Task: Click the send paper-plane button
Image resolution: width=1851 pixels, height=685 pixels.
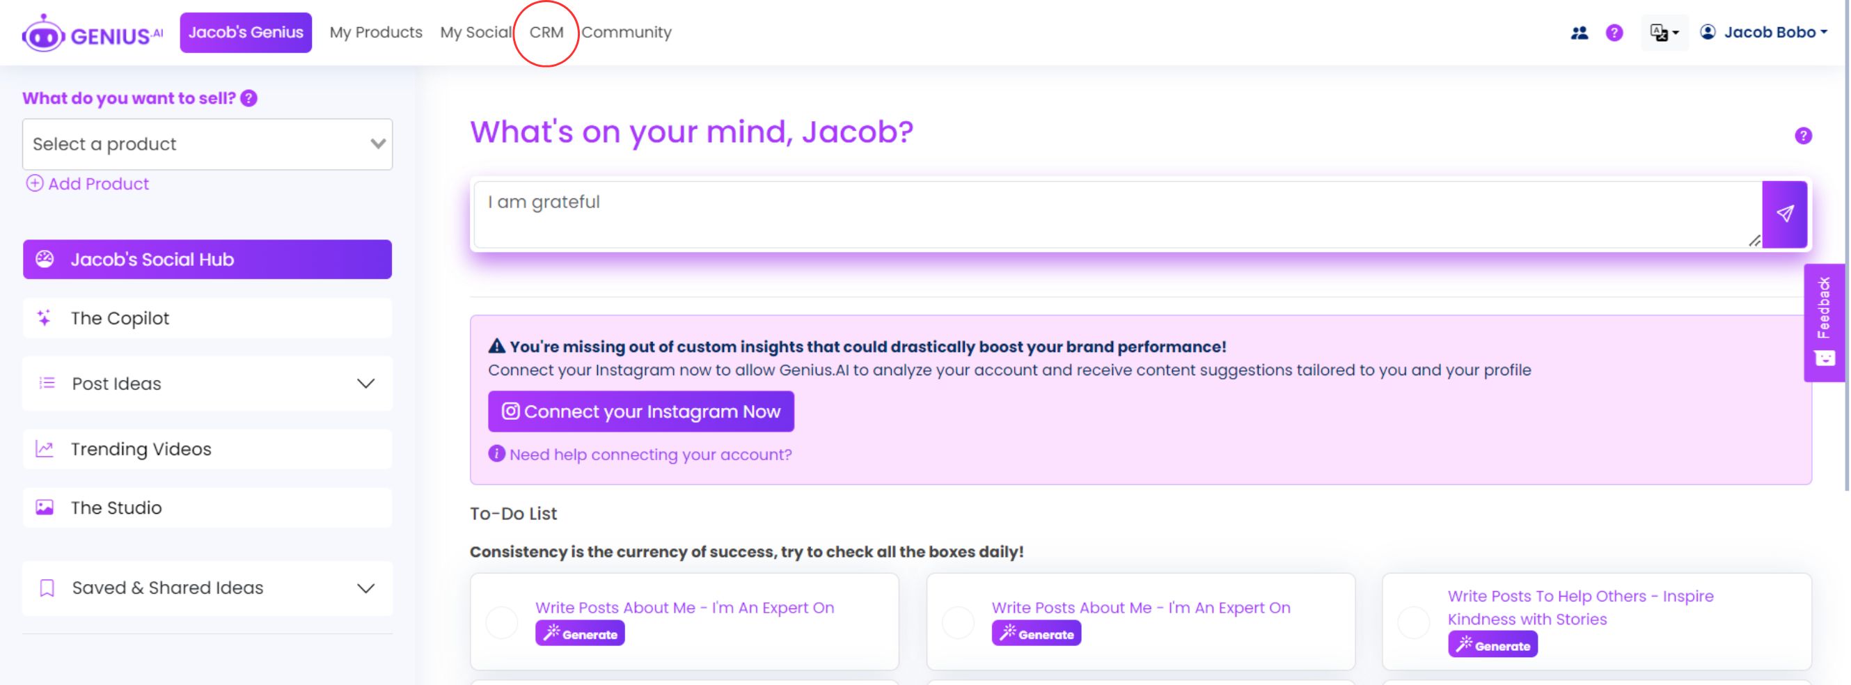Action: click(1784, 214)
